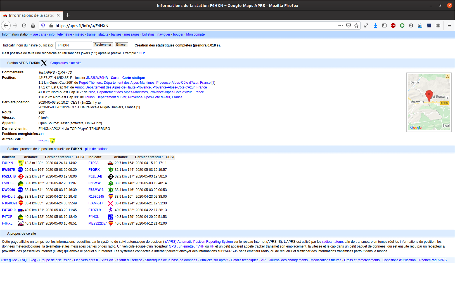
Task: Open the new tab plus button
Action: click(x=68, y=15)
